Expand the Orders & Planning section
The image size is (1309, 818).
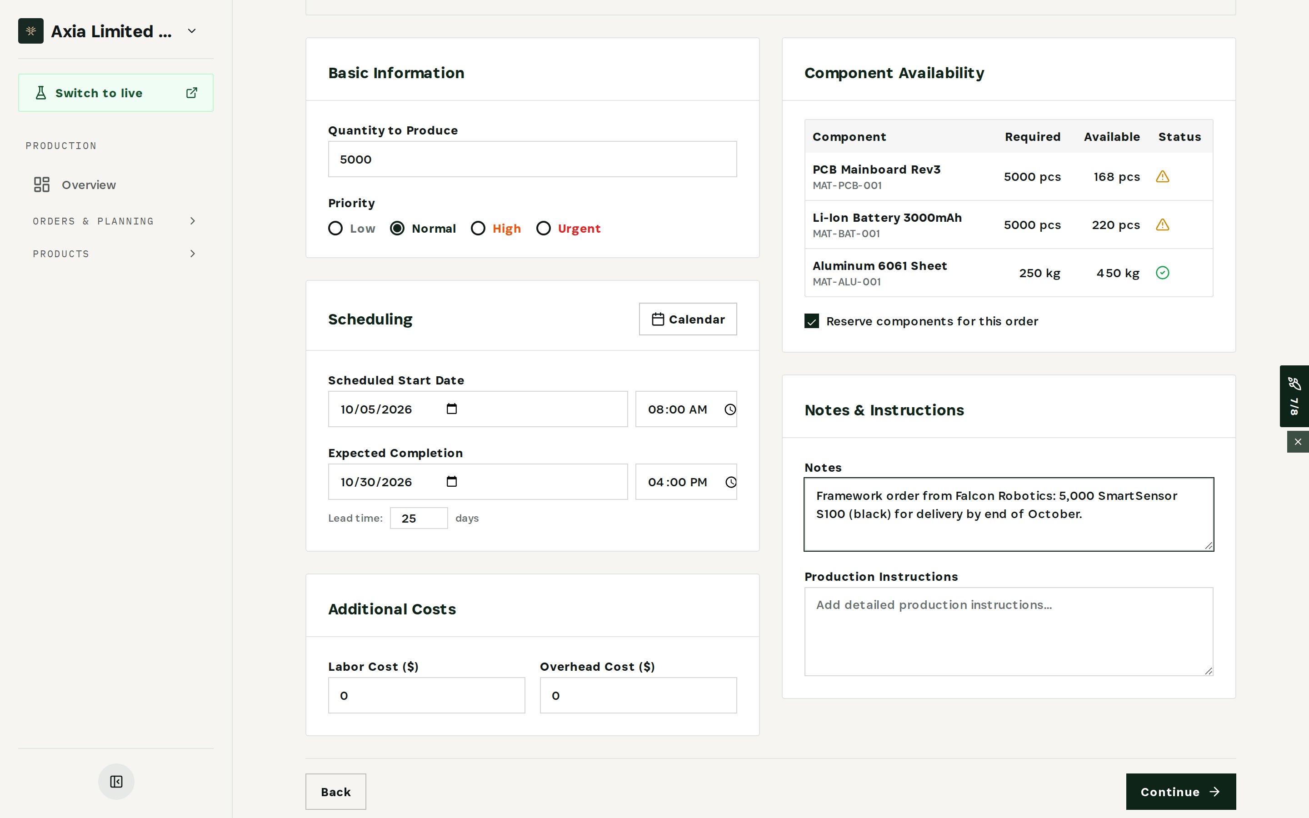116,221
